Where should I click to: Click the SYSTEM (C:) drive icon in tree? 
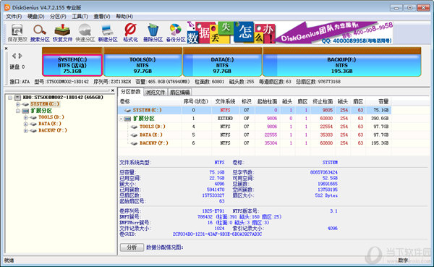[25, 104]
